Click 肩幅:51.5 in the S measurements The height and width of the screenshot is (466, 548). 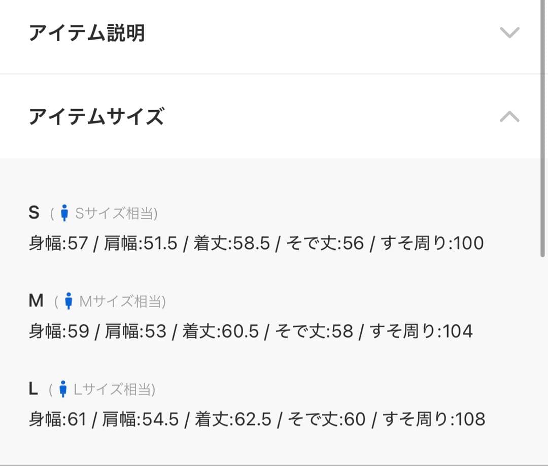pos(141,244)
